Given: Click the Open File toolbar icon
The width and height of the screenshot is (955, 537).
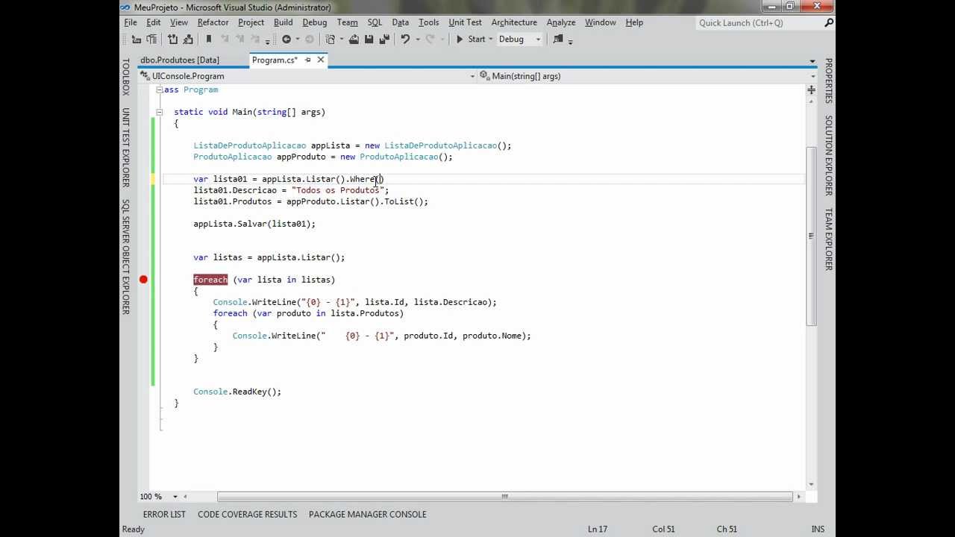Looking at the screenshot, I should [354, 39].
